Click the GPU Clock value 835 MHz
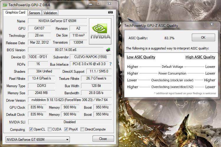221x147 pixels. tap(37, 107)
